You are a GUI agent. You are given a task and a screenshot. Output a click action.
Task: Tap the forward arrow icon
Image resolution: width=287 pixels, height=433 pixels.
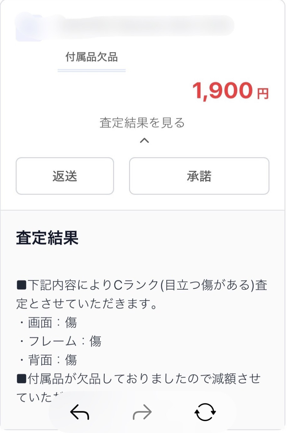[x=142, y=412]
